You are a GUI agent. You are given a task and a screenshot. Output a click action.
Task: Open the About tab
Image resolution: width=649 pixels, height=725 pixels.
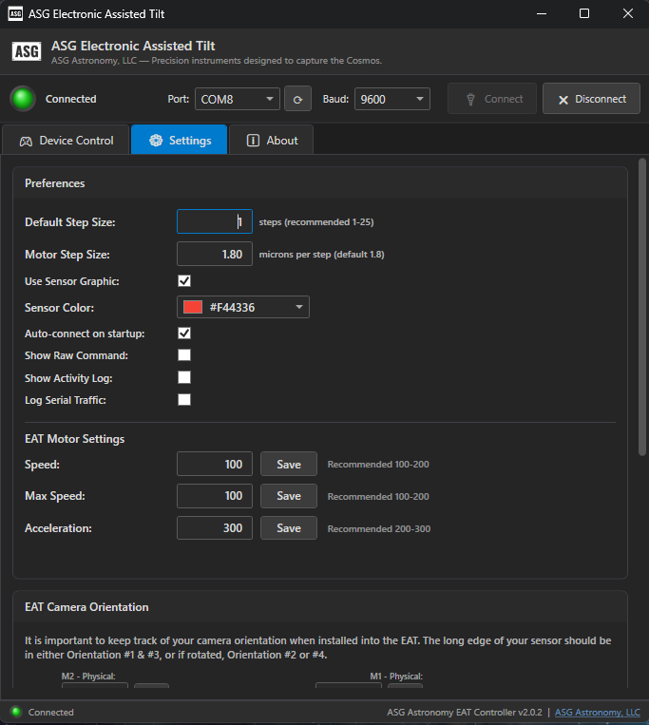click(x=272, y=141)
